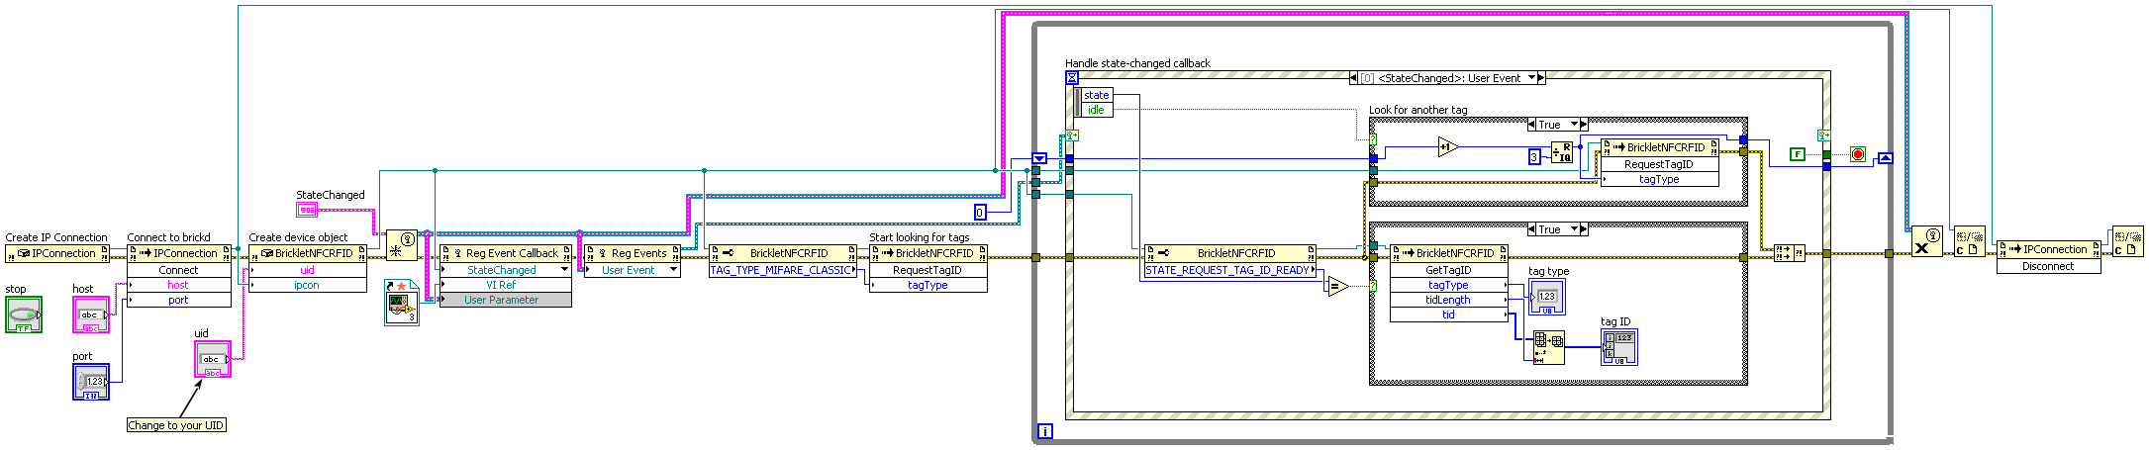Open the upper True case selector dropdown
The width and height of the screenshot is (2149, 450).
coord(1582,125)
